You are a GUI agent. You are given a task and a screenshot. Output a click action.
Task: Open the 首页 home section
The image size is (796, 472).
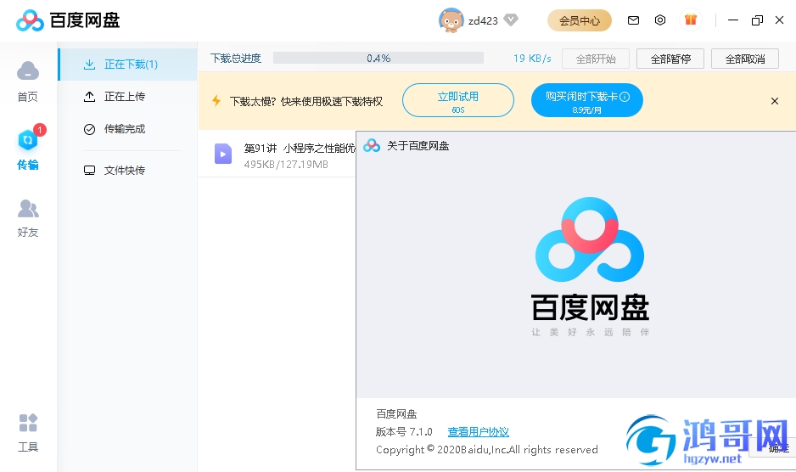point(28,81)
